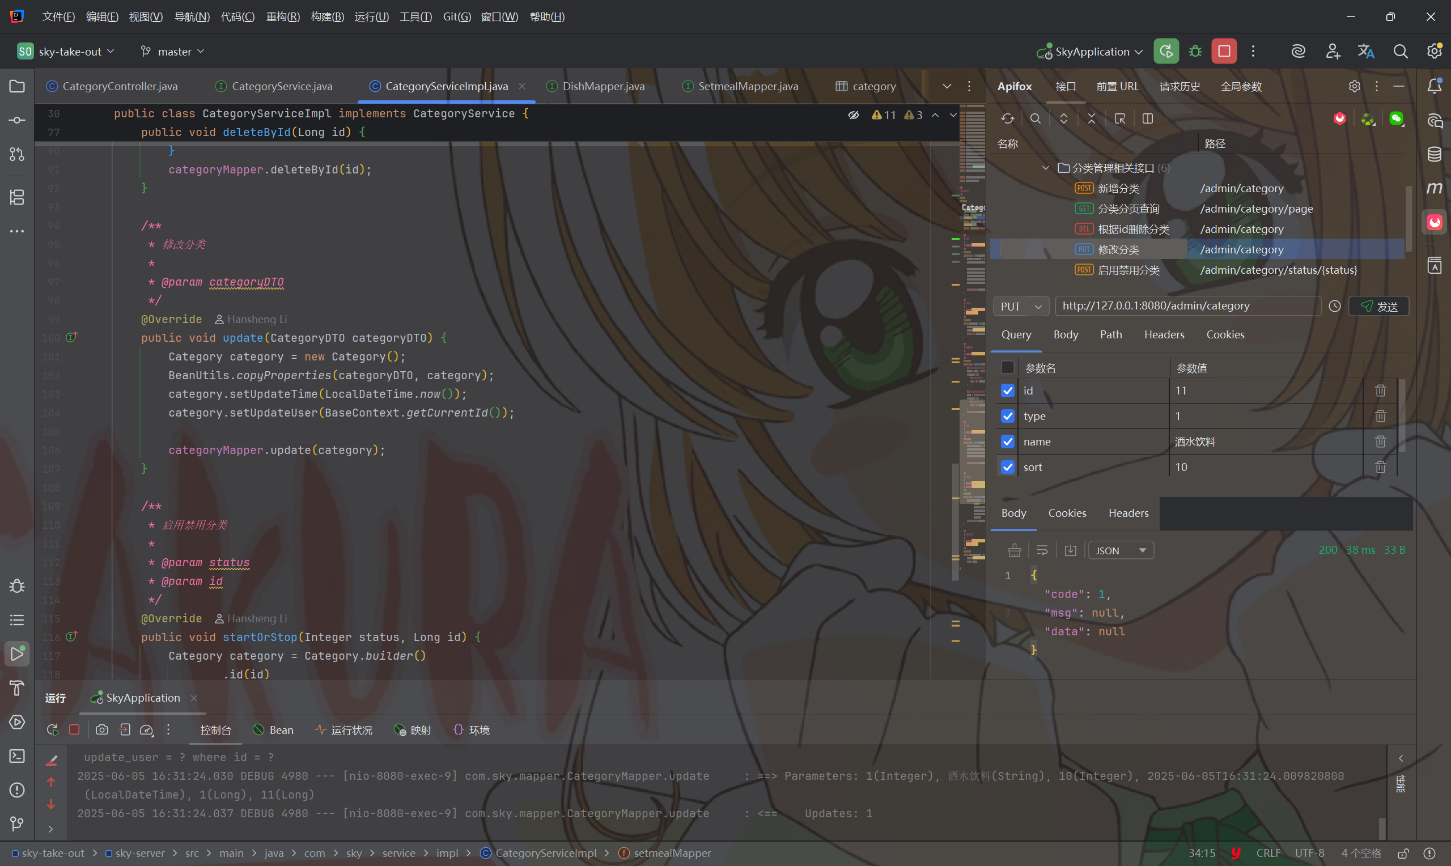The width and height of the screenshot is (1451, 866).
Task: Open the Project folder tool window
Action: pyautogui.click(x=17, y=86)
